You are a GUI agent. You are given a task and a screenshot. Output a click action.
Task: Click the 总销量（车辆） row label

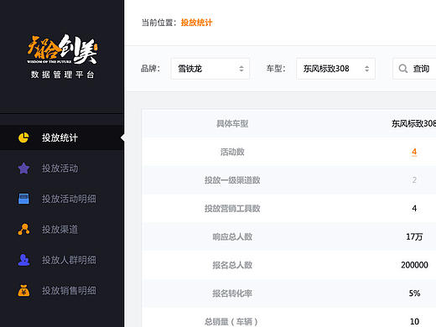(231, 321)
